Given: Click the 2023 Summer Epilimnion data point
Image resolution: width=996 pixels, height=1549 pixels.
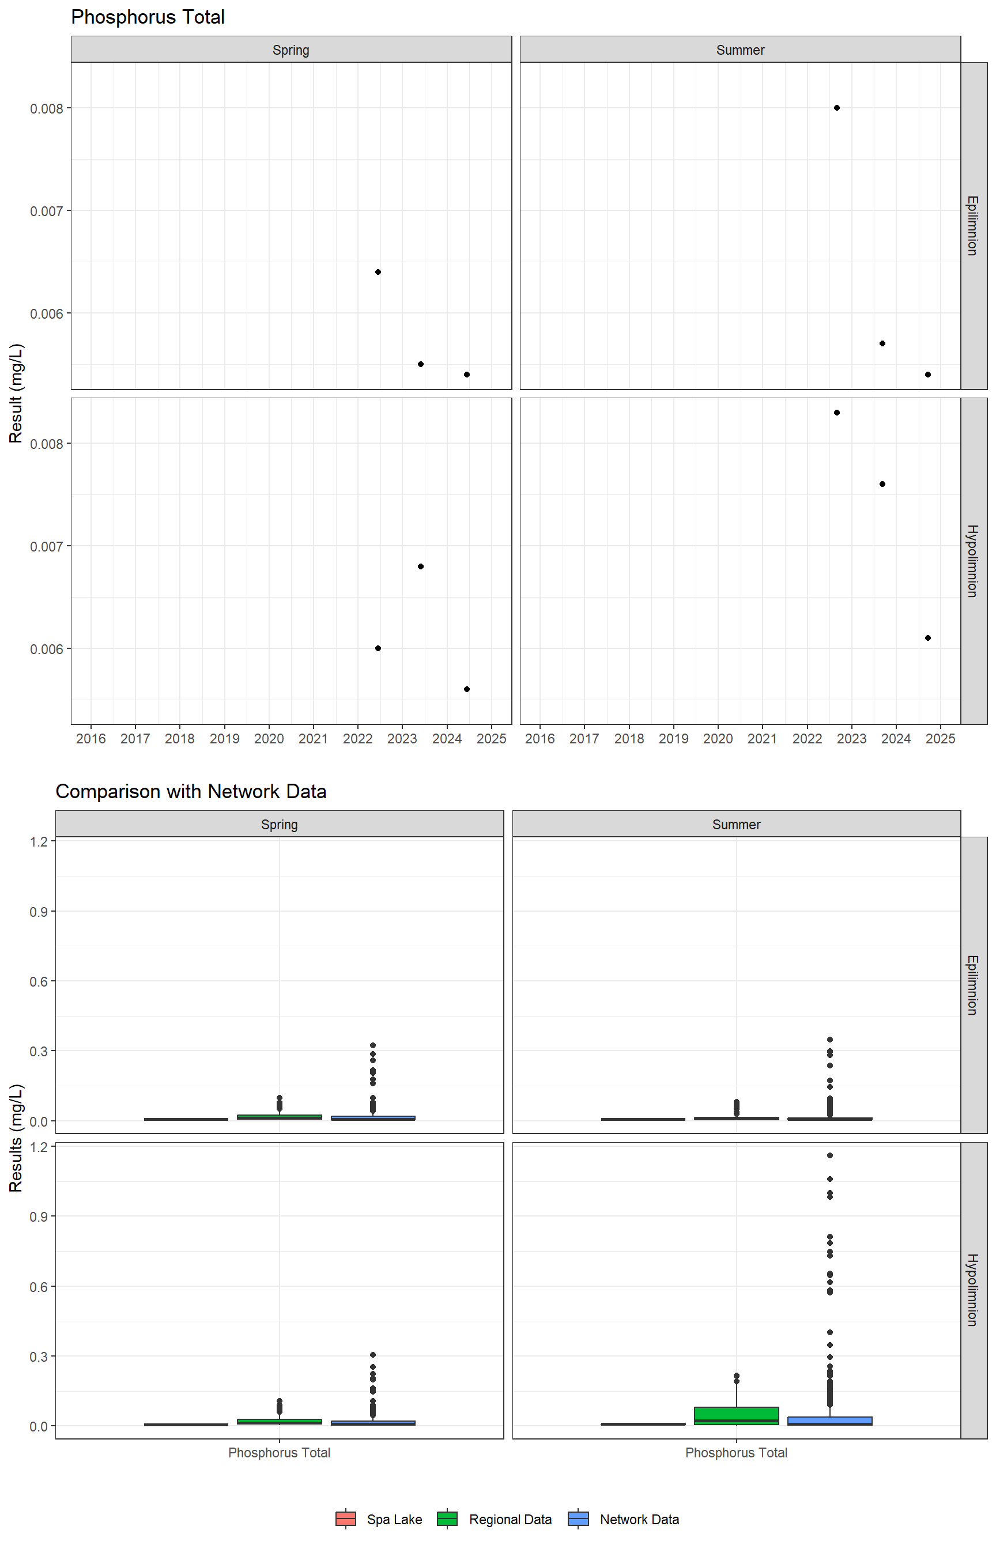Looking at the screenshot, I should tap(882, 343).
